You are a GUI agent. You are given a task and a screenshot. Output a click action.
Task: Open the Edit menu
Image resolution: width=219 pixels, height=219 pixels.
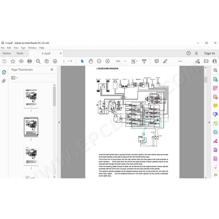pos(9,48)
